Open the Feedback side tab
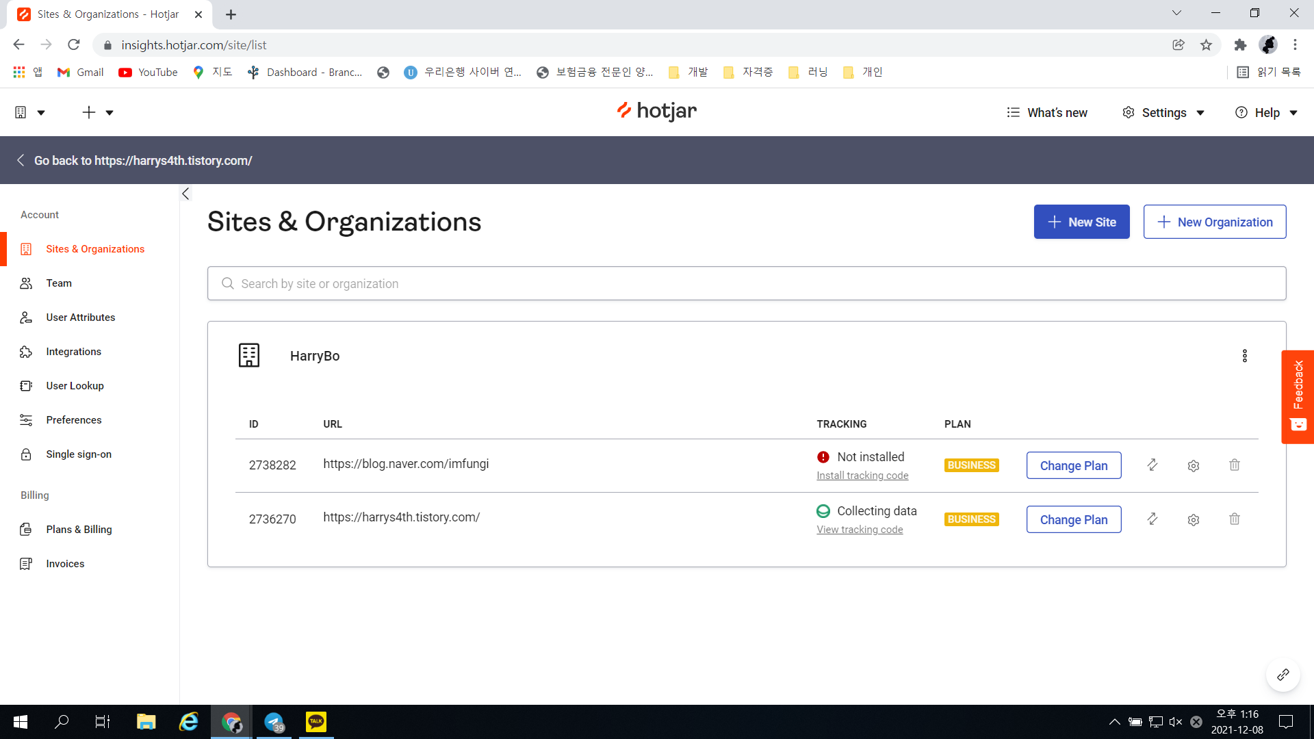The width and height of the screenshot is (1314, 739). coord(1297,397)
